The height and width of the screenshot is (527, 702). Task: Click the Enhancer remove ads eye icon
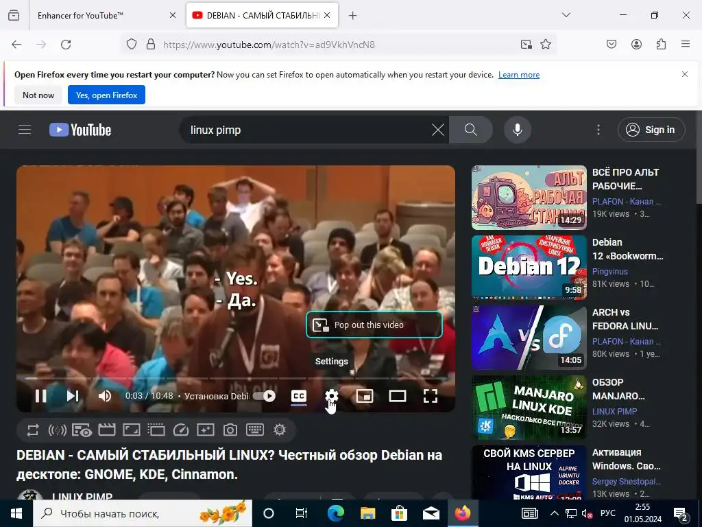(x=82, y=430)
